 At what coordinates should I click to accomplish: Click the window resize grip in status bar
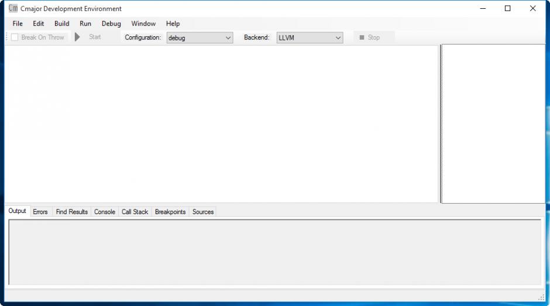tap(542, 298)
